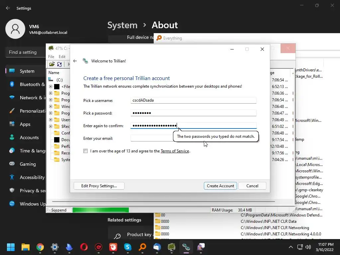The image size is (340, 255).
Task: Open the tree icon app in the taskbar
Action: tap(172, 247)
